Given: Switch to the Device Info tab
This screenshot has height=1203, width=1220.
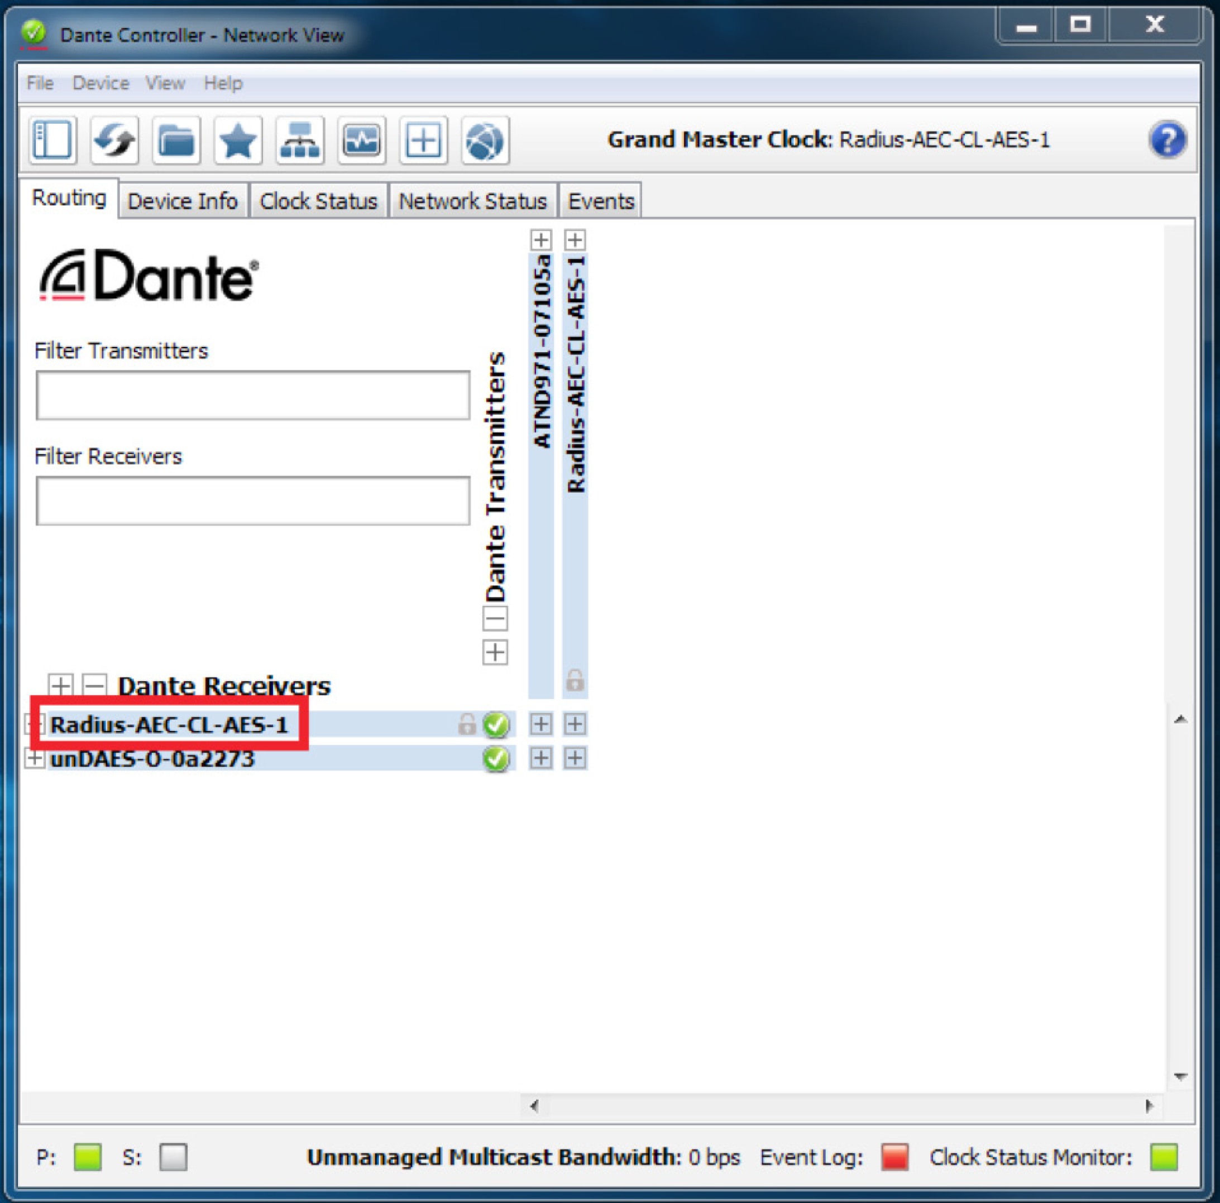Looking at the screenshot, I should click(183, 200).
